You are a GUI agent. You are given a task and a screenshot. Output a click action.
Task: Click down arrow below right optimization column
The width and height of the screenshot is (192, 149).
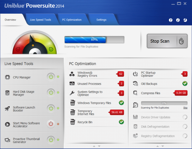click(163, 146)
